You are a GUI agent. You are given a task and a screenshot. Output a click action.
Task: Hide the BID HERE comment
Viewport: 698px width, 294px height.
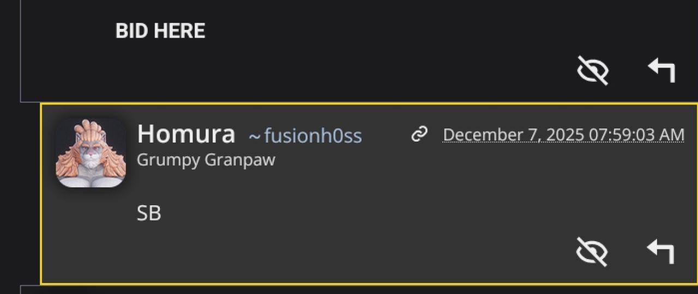(593, 71)
